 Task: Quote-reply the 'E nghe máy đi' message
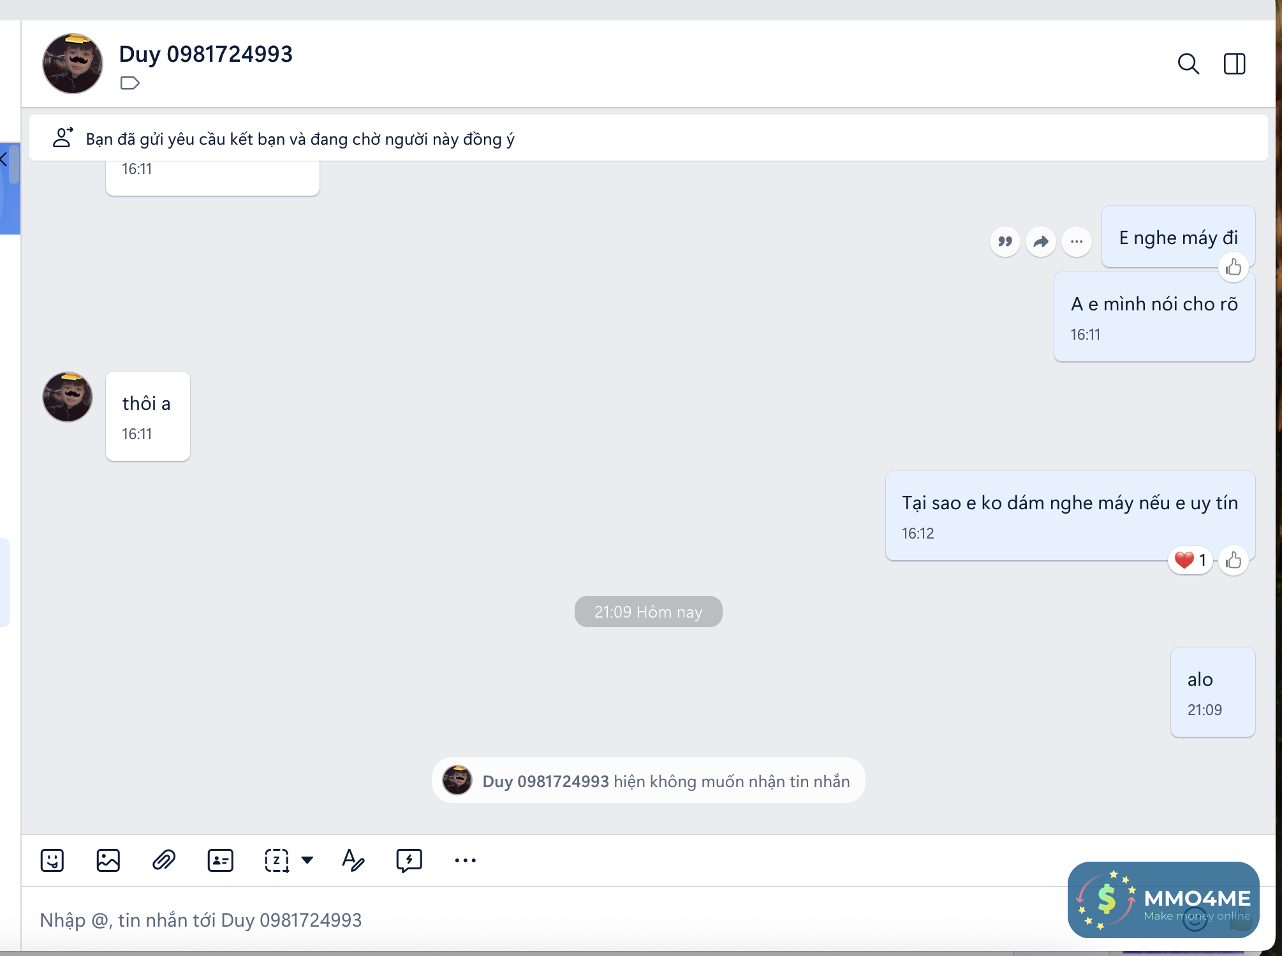1005,242
